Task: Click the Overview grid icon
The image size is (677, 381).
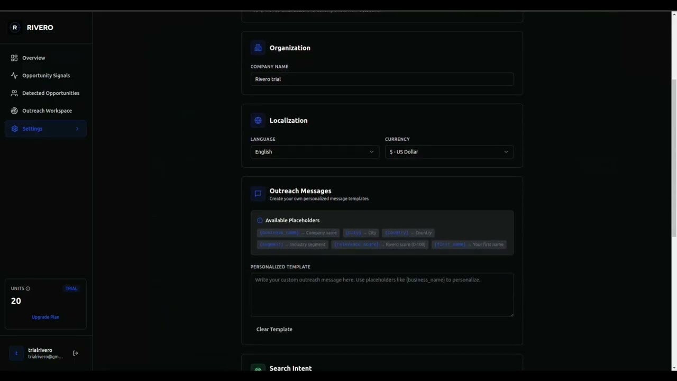Action: [x=14, y=58]
